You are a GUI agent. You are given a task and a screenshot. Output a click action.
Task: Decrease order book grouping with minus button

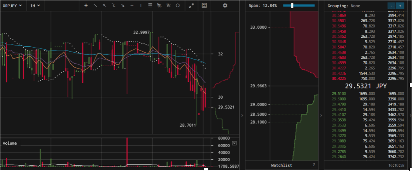(391, 6)
